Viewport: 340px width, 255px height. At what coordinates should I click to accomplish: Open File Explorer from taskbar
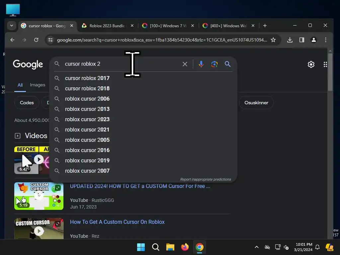170,247
